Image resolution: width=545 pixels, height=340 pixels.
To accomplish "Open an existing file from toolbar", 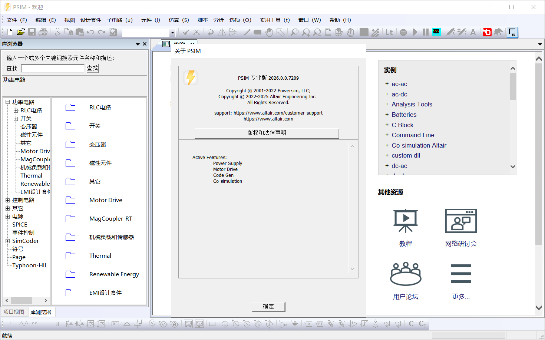I will [21, 32].
